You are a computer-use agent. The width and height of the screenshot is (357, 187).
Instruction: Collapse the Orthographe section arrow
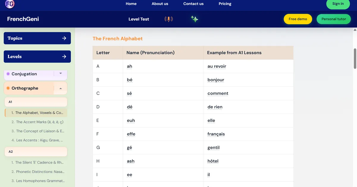click(x=61, y=88)
